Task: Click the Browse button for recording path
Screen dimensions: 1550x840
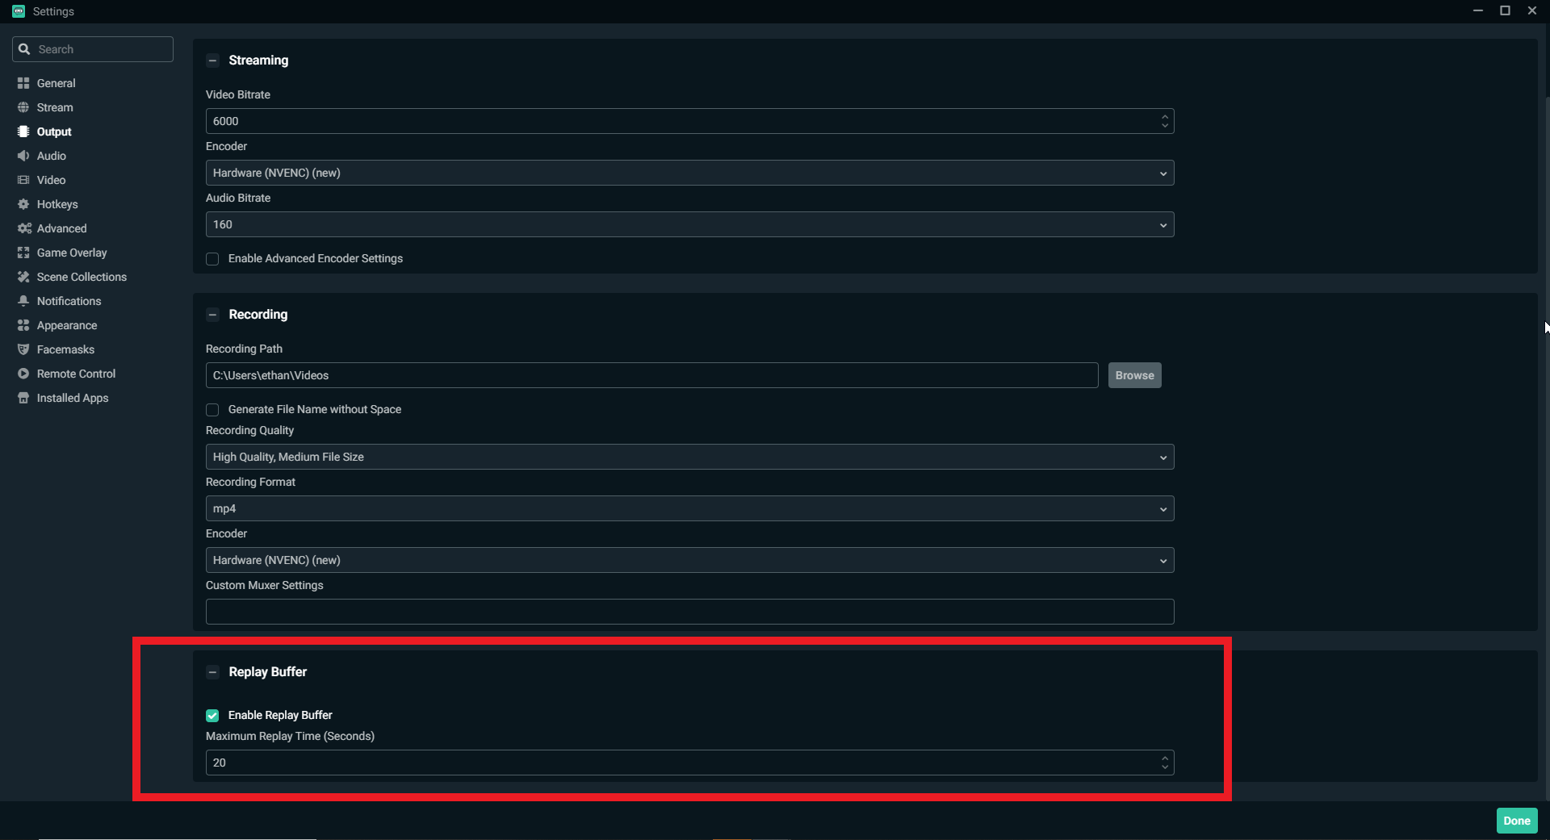Action: [1134, 375]
